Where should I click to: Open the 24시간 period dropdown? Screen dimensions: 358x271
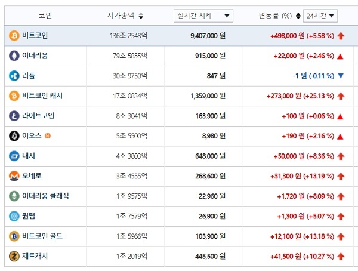point(320,16)
